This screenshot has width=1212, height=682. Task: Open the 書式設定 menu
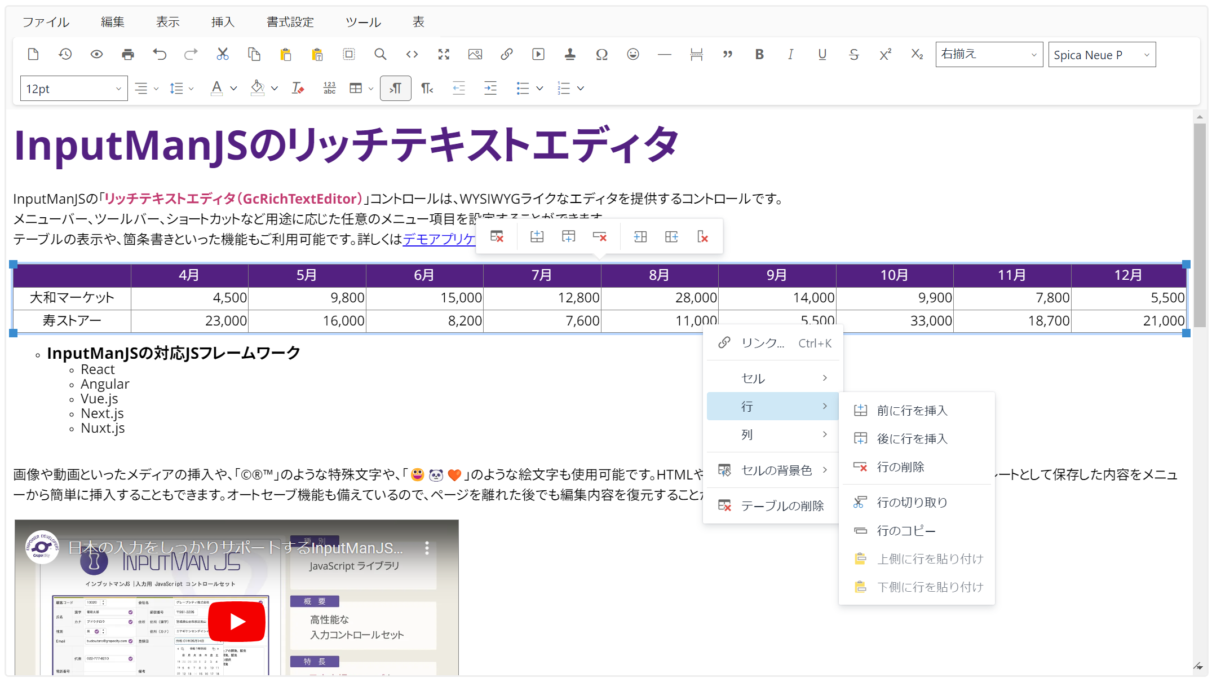[x=290, y=22]
